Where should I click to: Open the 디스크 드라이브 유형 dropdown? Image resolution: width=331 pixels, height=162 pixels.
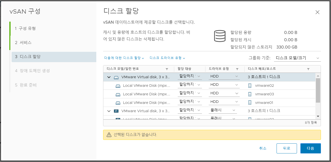(x=167, y=58)
